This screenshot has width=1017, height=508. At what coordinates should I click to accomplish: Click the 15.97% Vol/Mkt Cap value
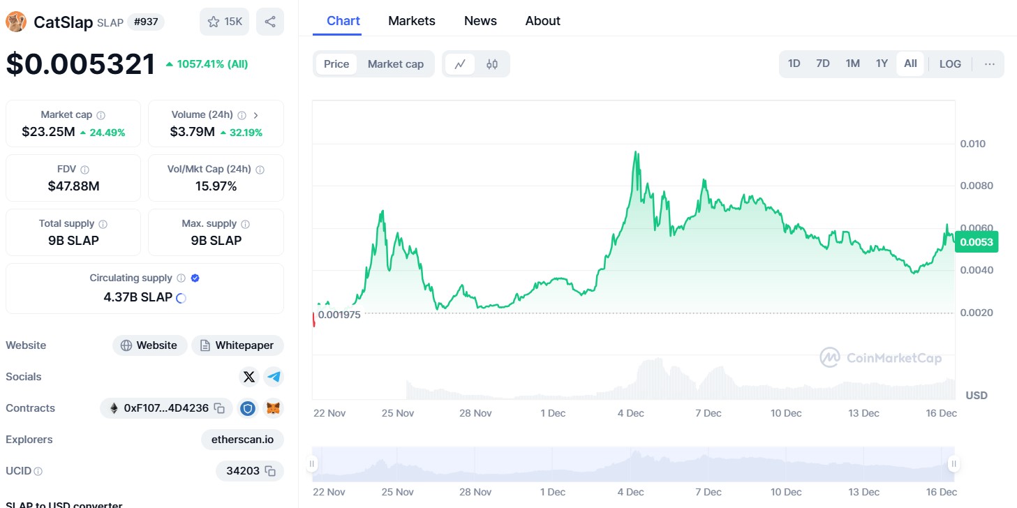pos(216,186)
